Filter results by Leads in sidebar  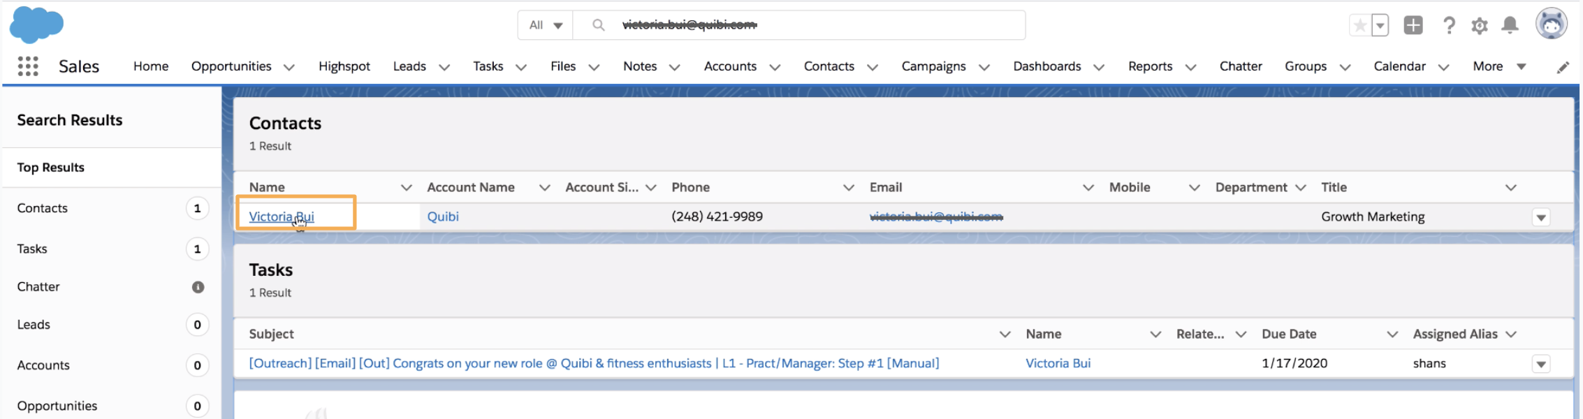112,325
